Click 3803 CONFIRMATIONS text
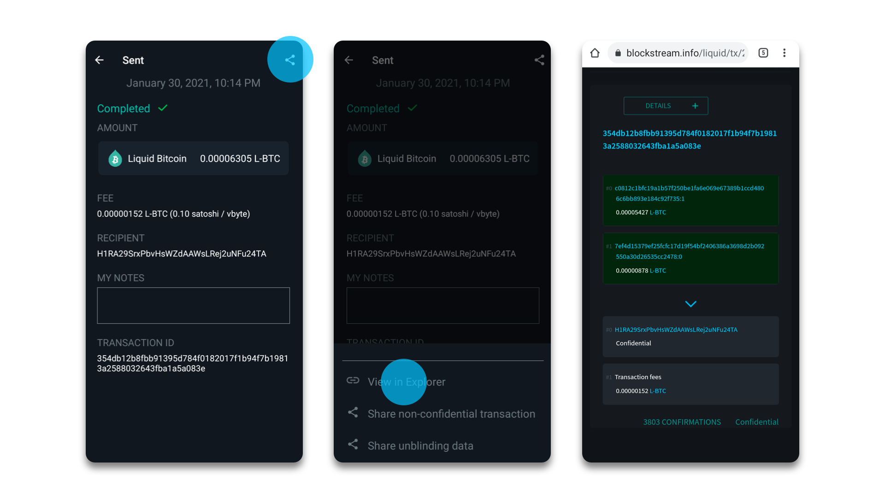This screenshot has height=498, width=885. 682,422
